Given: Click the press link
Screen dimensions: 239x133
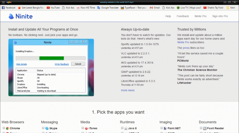Looking at the screenshot, I should pyautogui.click(x=186, y=48).
